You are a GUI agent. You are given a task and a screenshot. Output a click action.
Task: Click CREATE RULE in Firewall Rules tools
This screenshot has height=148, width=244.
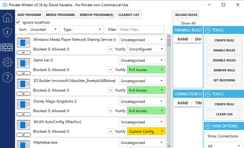(x=224, y=40)
